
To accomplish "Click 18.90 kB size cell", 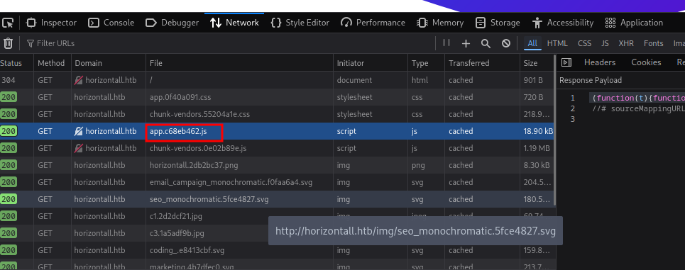I will (x=537, y=131).
